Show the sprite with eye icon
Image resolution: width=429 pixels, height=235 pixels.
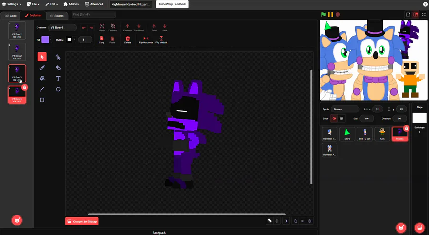coord(334,119)
